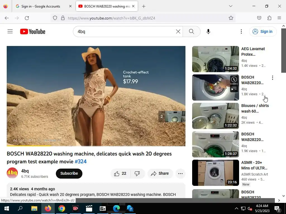Viewport: 286px width, 214px height.
Task: Show site security padlock information
Action: 63,18
